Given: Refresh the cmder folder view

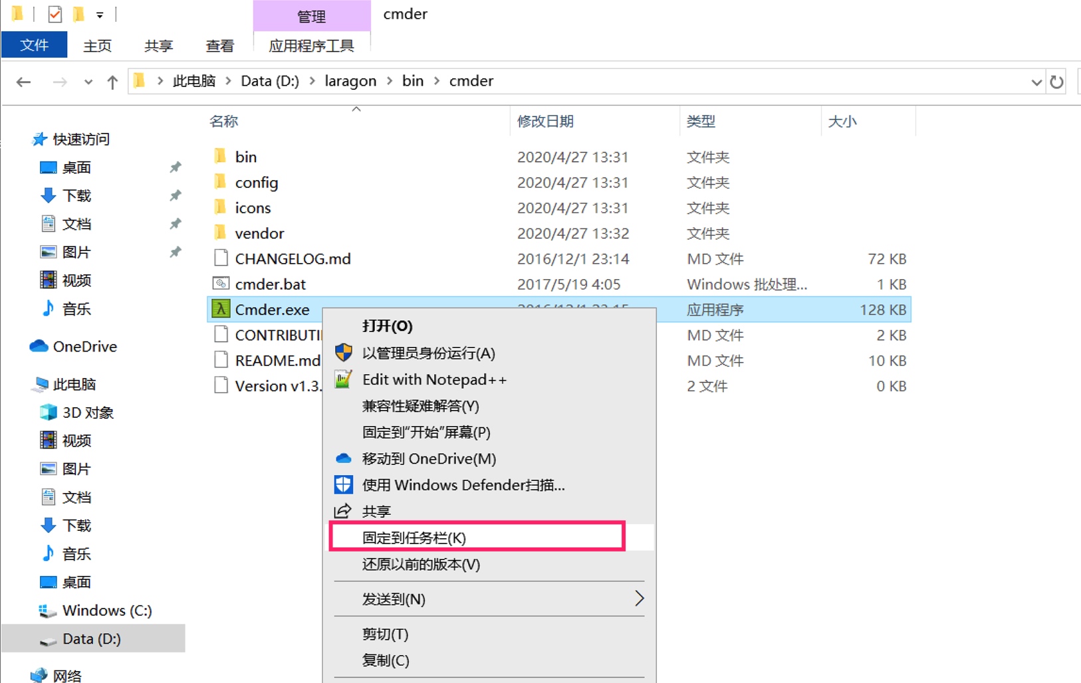Looking at the screenshot, I should [x=1056, y=82].
